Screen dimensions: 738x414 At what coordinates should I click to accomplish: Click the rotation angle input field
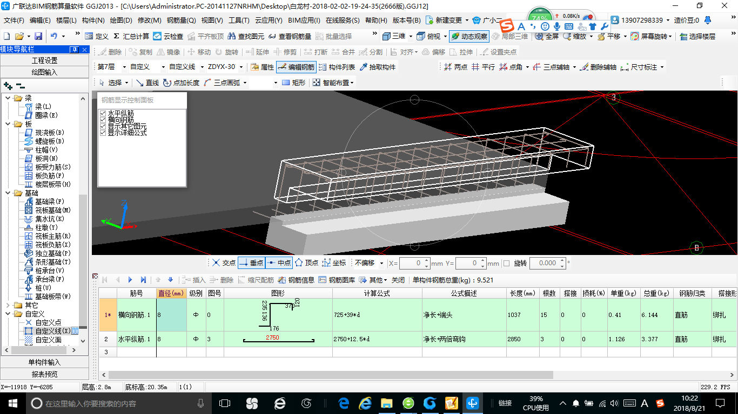coord(547,263)
